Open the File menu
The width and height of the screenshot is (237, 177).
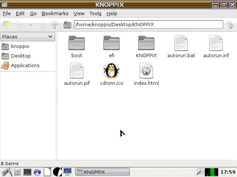click(7, 14)
